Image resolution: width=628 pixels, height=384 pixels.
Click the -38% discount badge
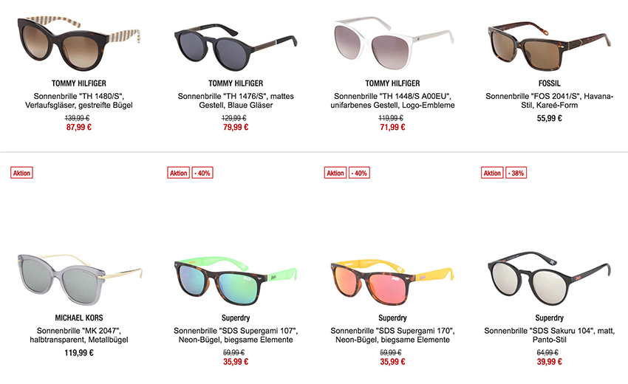pyautogui.click(x=516, y=173)
